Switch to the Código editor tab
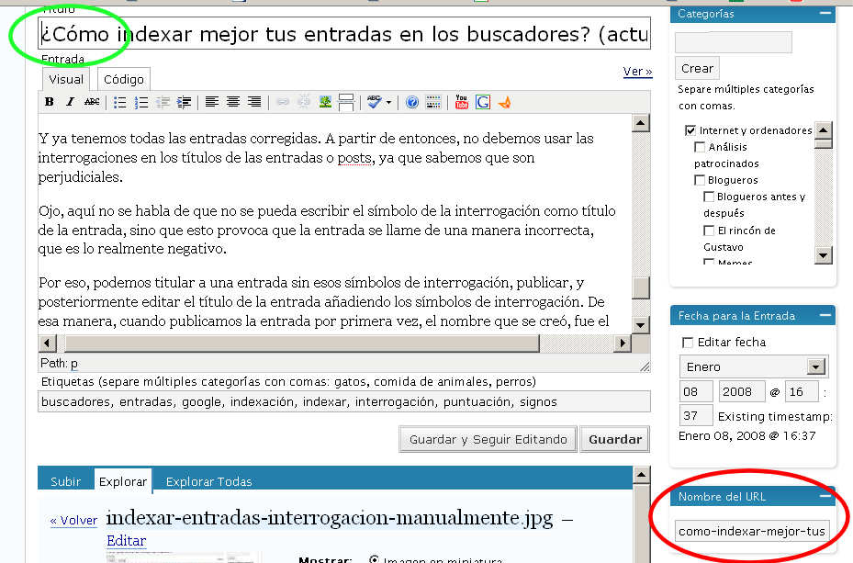 (123, 80)
